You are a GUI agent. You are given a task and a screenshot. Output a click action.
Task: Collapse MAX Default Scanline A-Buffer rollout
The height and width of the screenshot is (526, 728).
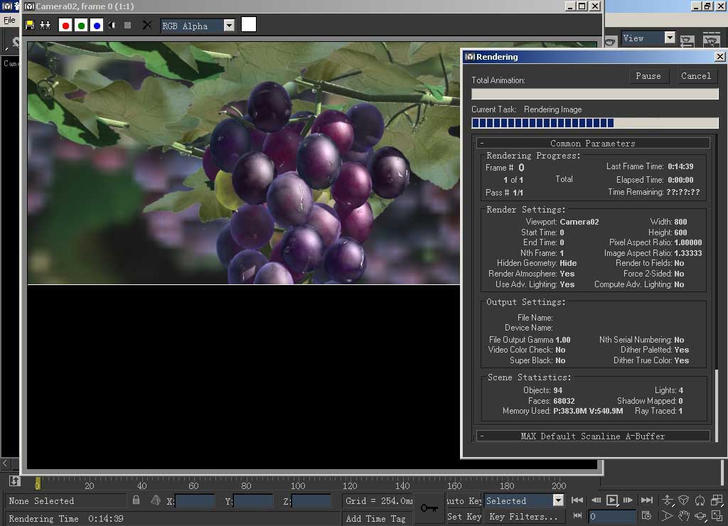pyautogui.click(x=593, y=436)
